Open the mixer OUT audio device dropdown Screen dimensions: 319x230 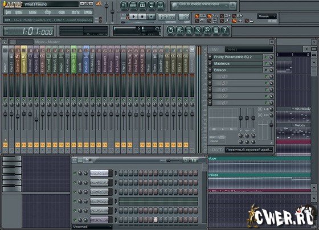[x=248, y=150]
